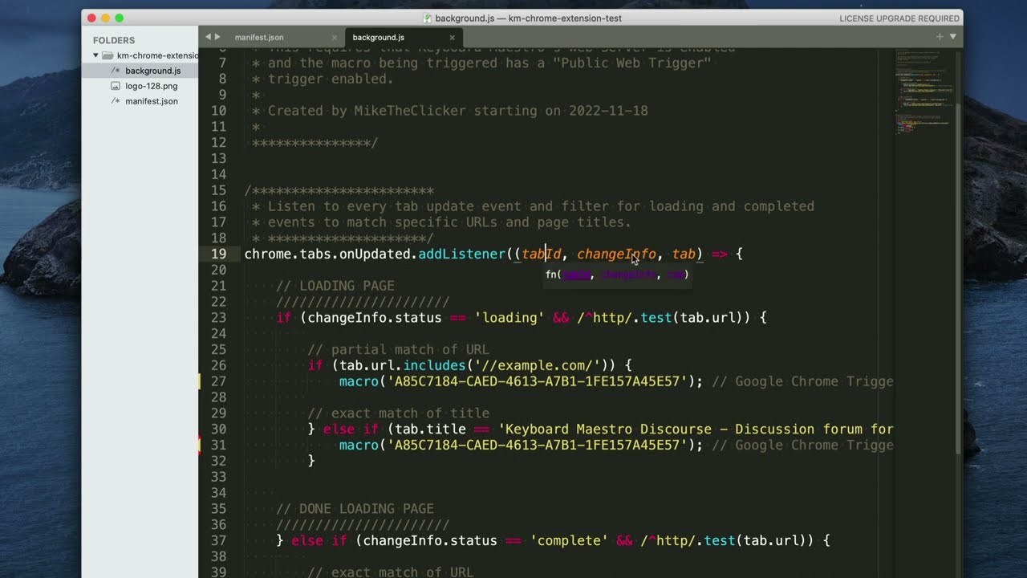Open the tab list dropdown arrow

coord(953,37)
